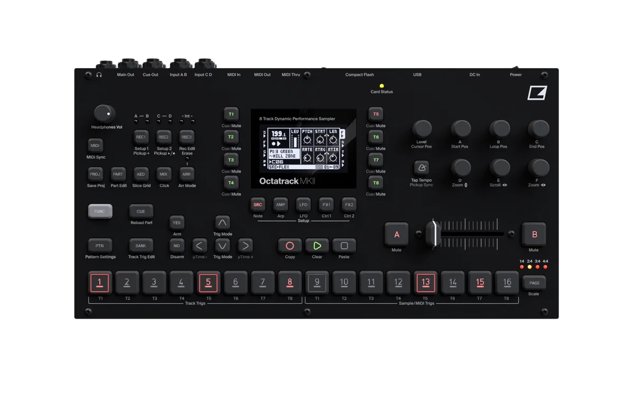Toggle scene B Mute button
Screen dimensions: 634x400
(x=534, y=235)
